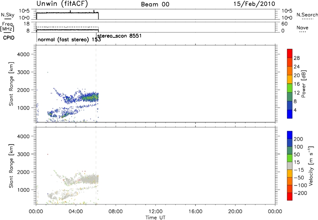
Task: Click the red top segment of power colorbar
Action: tap(290, 53)
